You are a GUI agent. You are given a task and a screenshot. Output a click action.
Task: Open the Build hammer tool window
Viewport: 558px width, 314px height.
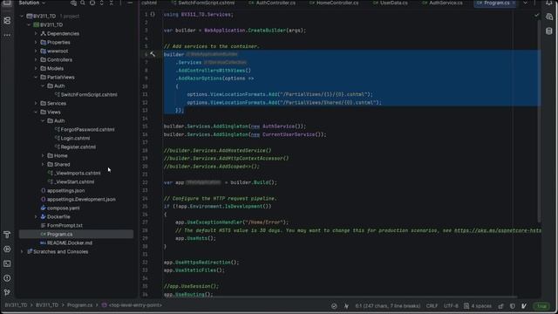point(7,235)
